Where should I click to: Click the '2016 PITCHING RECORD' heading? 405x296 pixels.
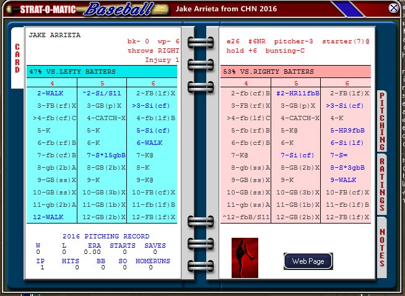coord(106,237)
